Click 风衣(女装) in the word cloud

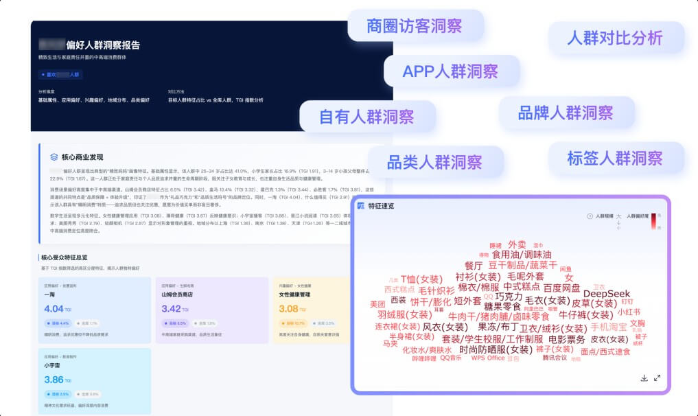[x=445, y=327]
